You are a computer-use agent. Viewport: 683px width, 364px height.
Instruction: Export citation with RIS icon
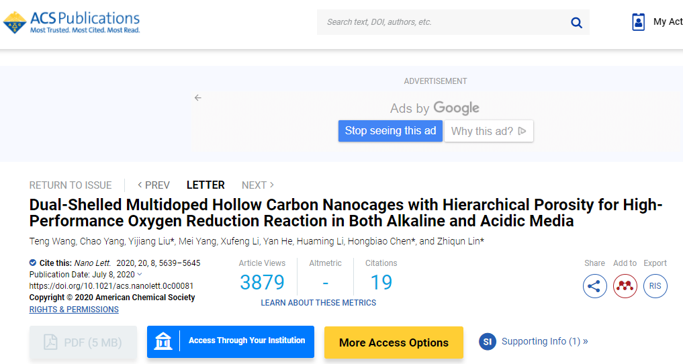[x=655, y=286]
